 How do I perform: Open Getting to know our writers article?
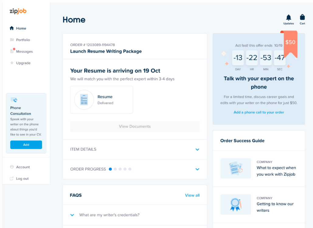(x=275, y=207)
